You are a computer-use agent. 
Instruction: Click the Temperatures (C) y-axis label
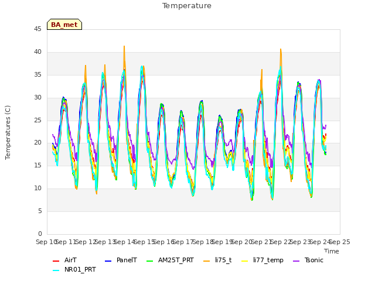8,133
